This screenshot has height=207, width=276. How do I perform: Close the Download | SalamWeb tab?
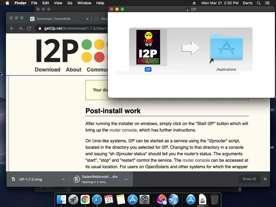(x=87, y=19)
